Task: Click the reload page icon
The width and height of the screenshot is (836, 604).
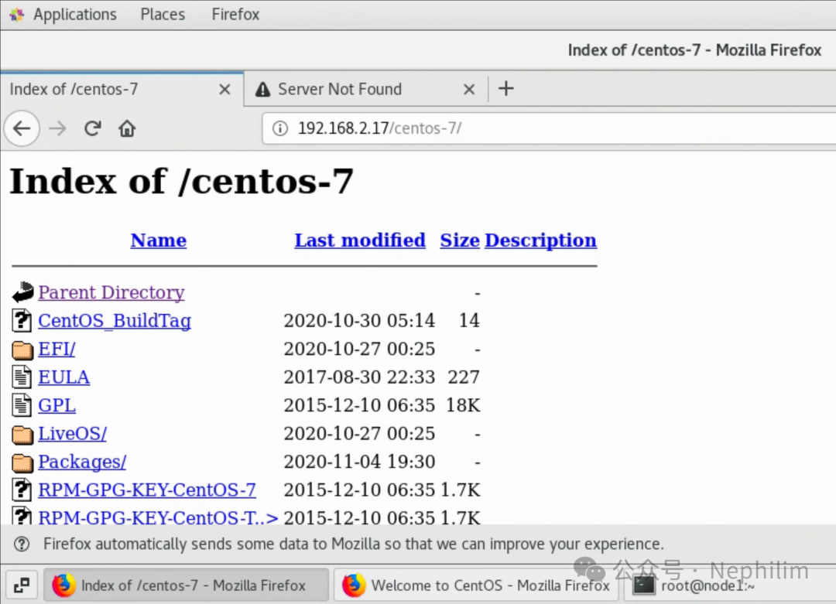Action: click(93, 128)
